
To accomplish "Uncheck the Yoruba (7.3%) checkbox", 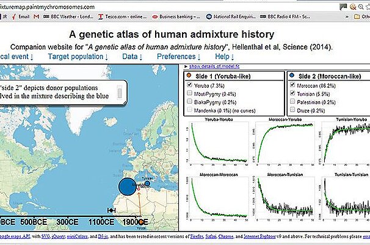I will tap(190, 86).
